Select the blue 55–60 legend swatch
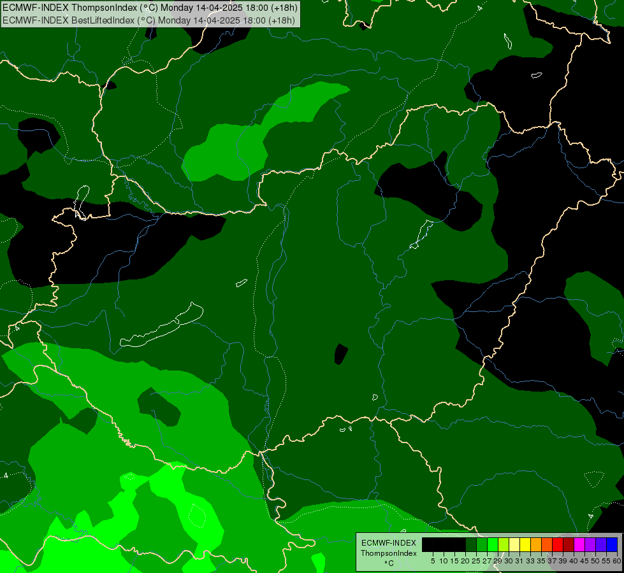The width and height of the screenshot is (624, 573). pyautogui.click(x=612, y=544)
